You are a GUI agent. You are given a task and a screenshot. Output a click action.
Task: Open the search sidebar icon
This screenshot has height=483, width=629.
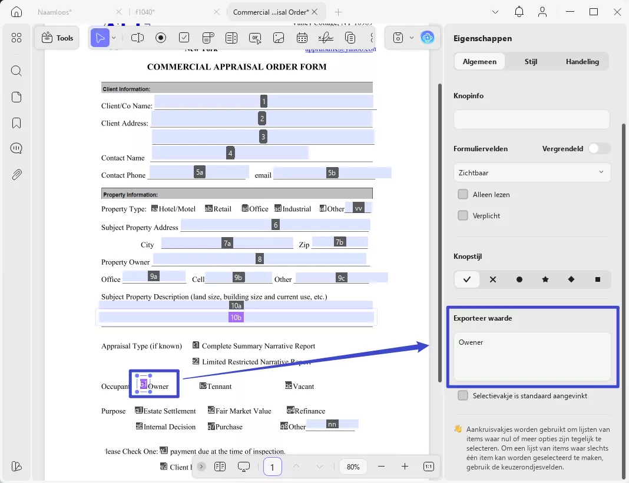coord(16,71)
